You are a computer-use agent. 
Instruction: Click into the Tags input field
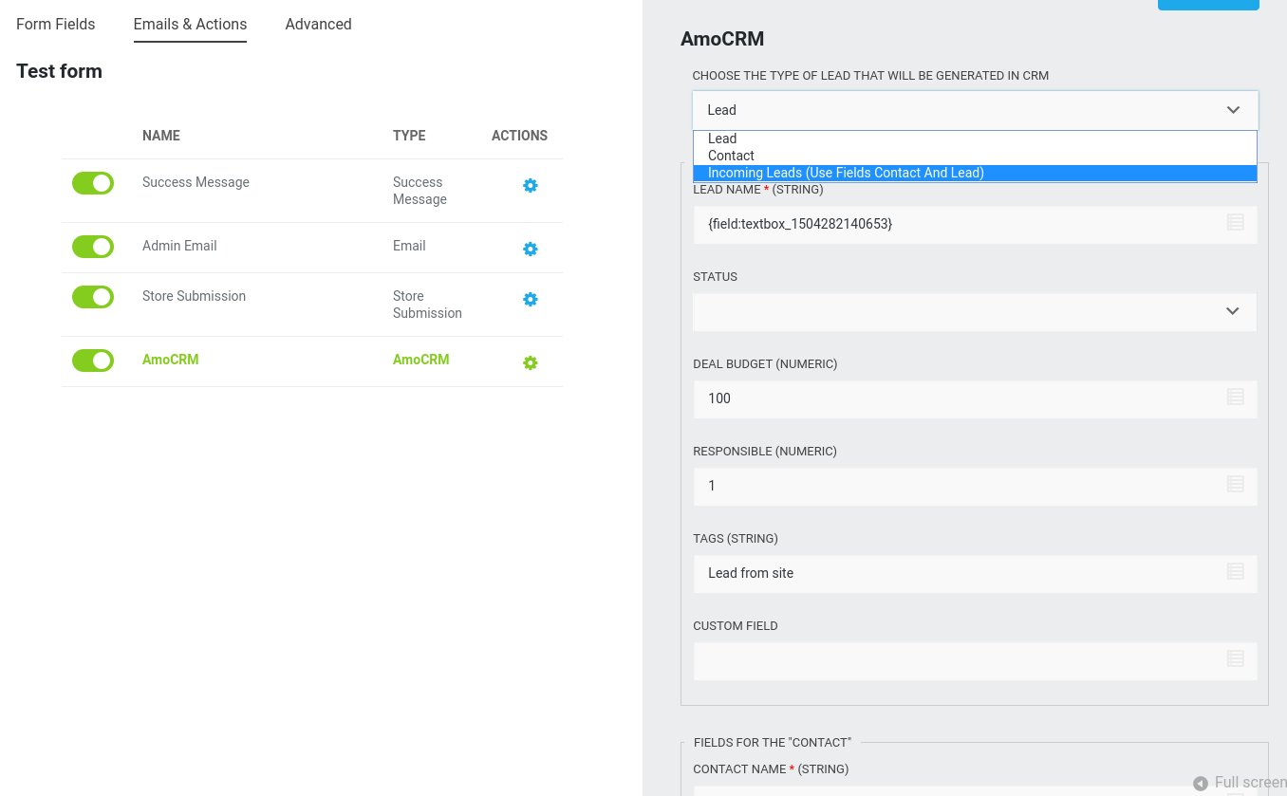coord(959,573)
